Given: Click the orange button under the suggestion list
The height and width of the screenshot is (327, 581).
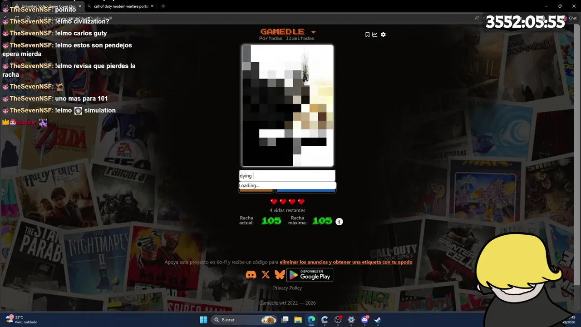Looking at the screenshot, I should (256, 191).
